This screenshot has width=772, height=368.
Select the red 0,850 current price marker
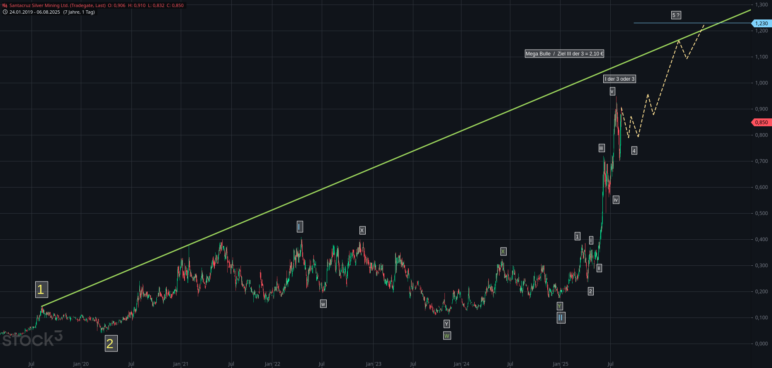761,123
